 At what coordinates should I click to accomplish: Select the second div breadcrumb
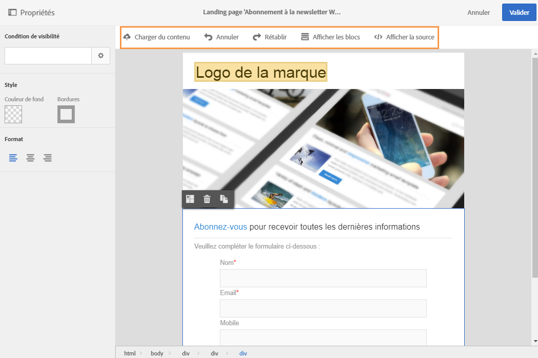215,353
